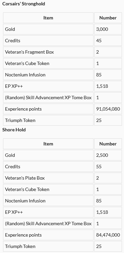
Task: Select the Veteran's Plate Box cell
Action: pyautogui.click(x=48, y=178)
